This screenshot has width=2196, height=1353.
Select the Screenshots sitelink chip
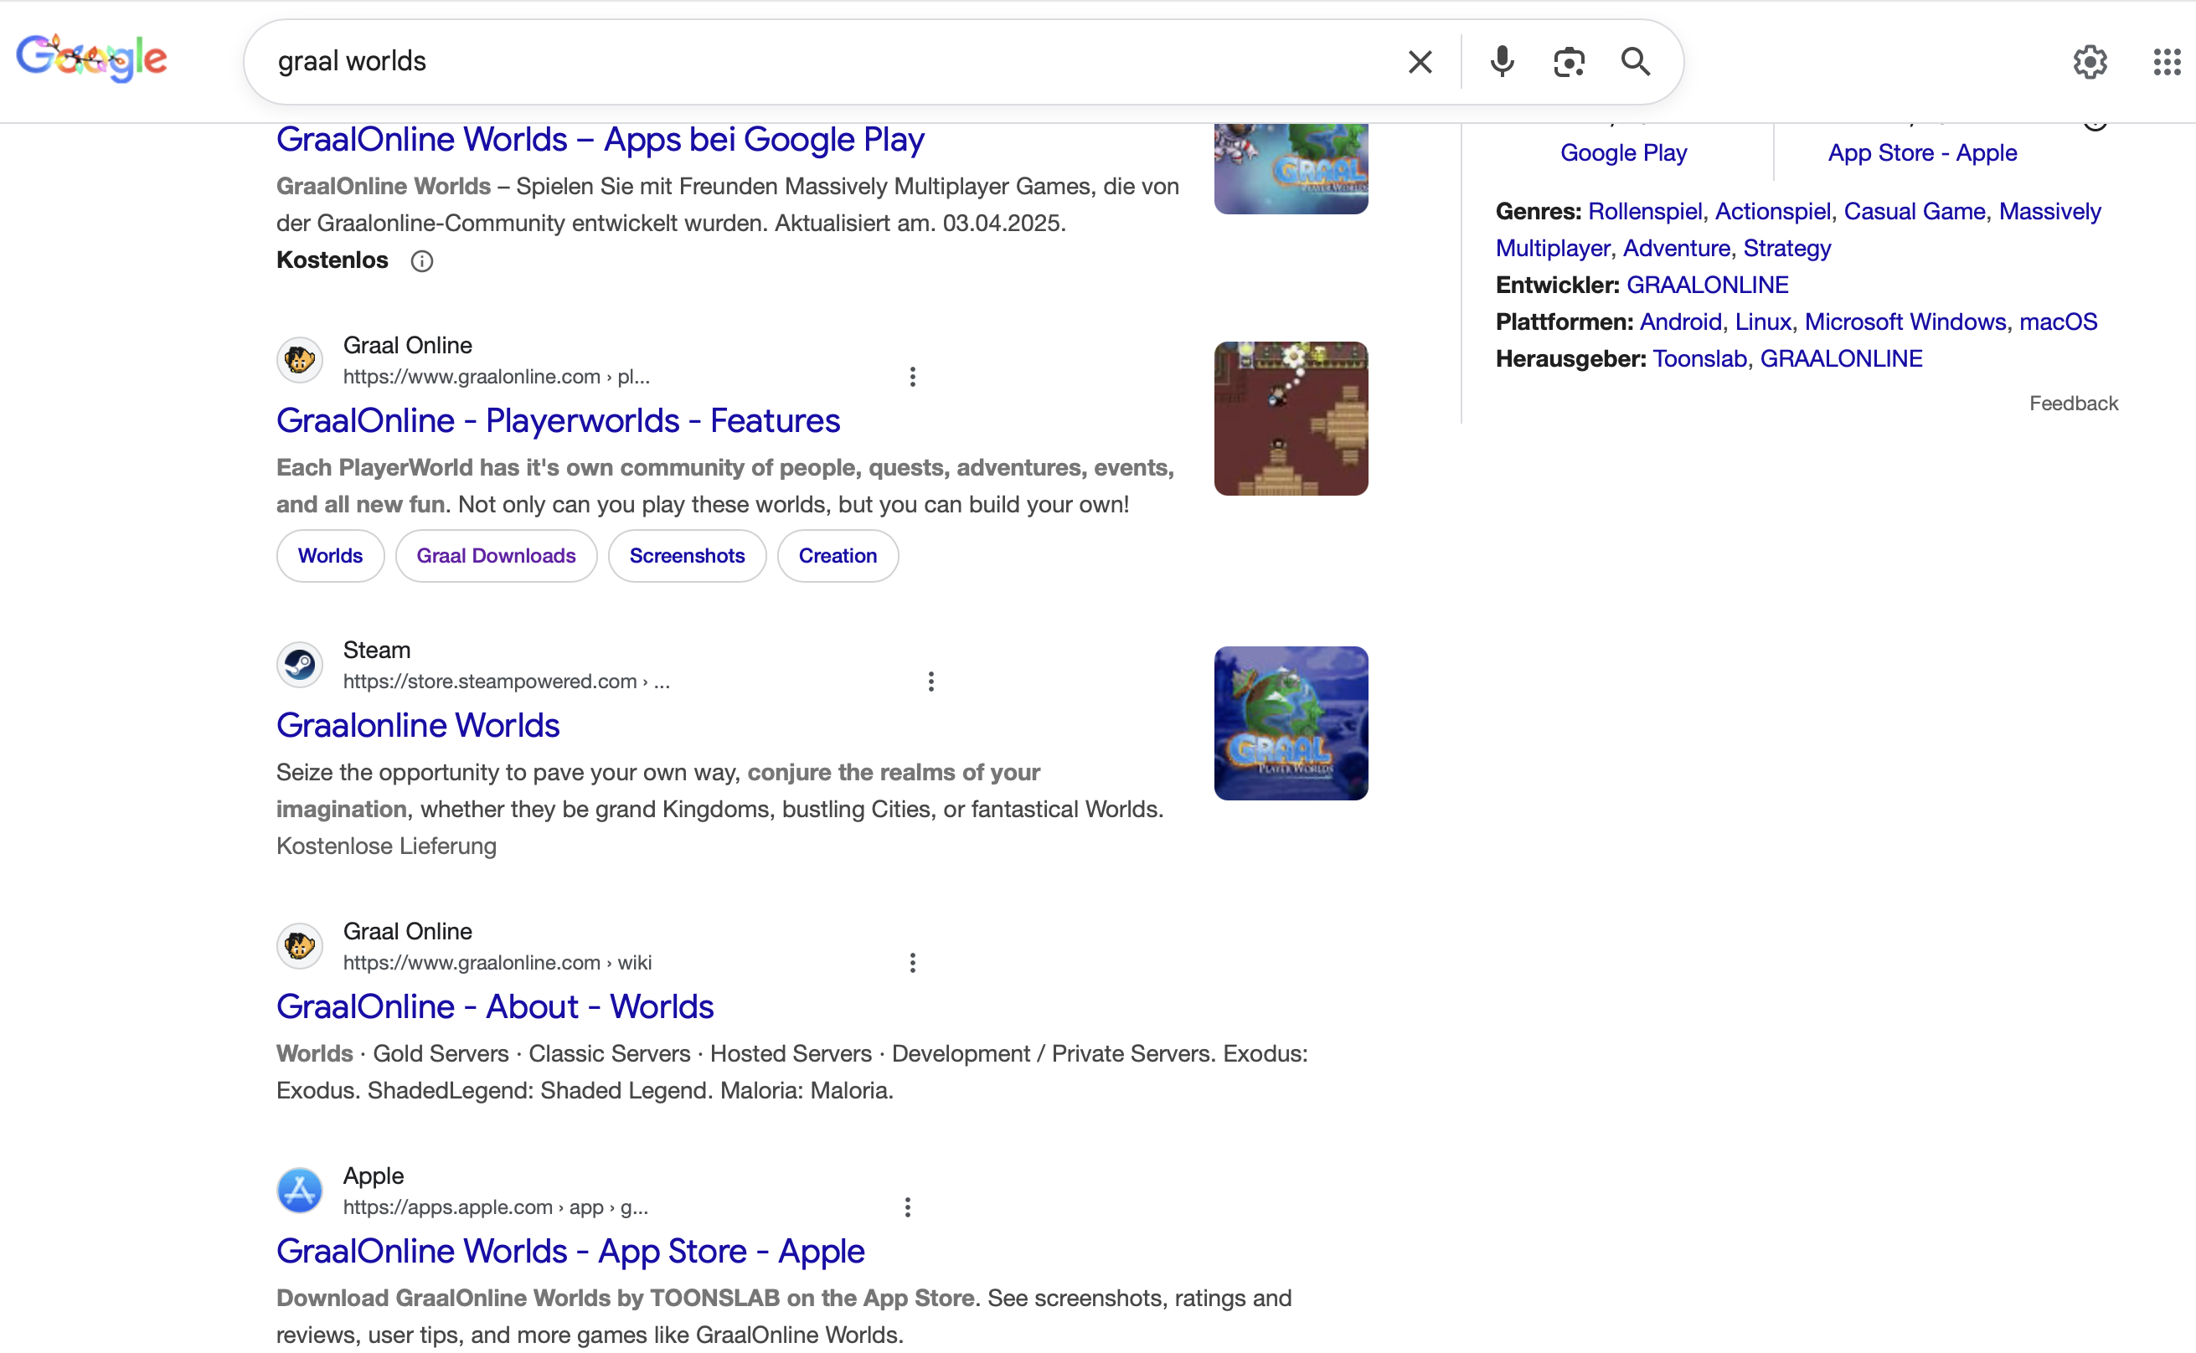click(x=687, y=556)
